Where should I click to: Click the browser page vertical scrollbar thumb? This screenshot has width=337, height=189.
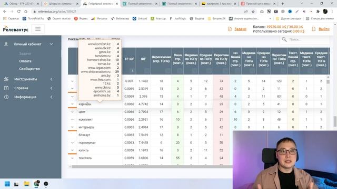tap(335, 121)
